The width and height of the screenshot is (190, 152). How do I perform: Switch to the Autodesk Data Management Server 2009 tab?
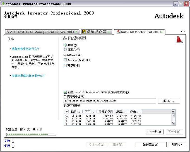pos(42,32)
